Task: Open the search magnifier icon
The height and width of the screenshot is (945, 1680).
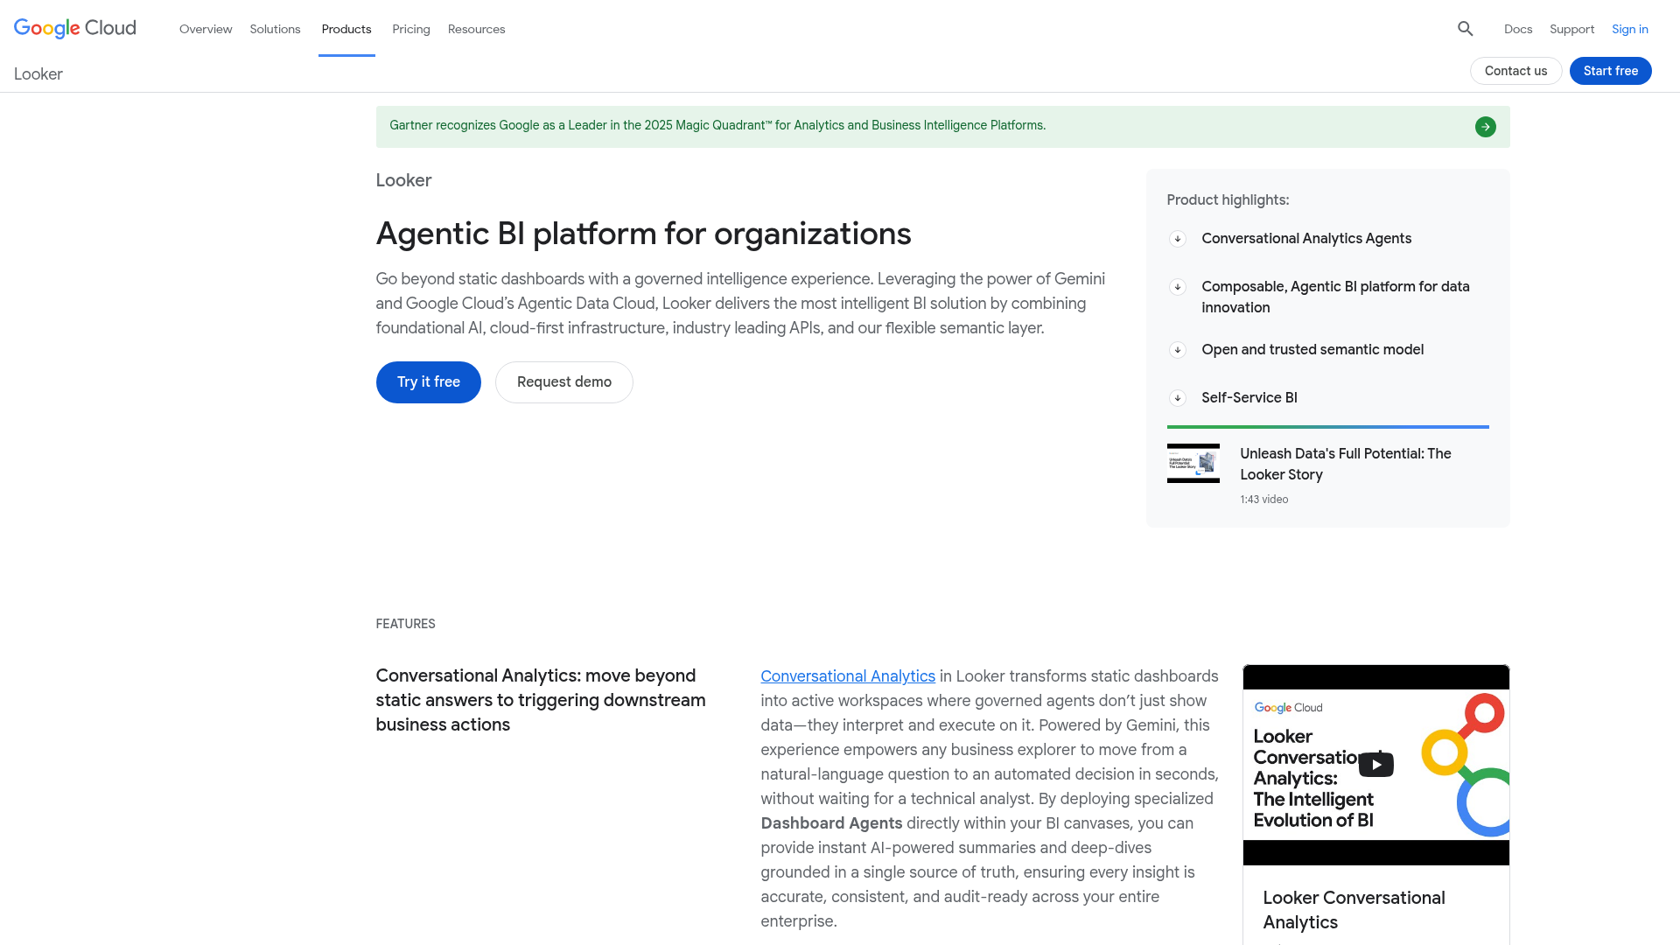Action: 1466,29
